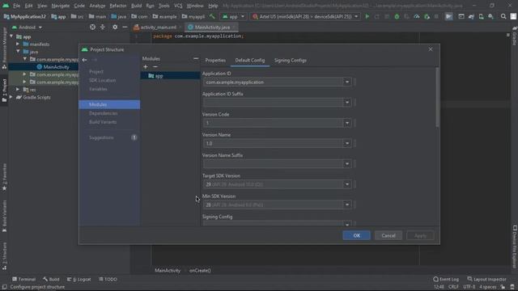Expand the manifests folder arrow

18,44
